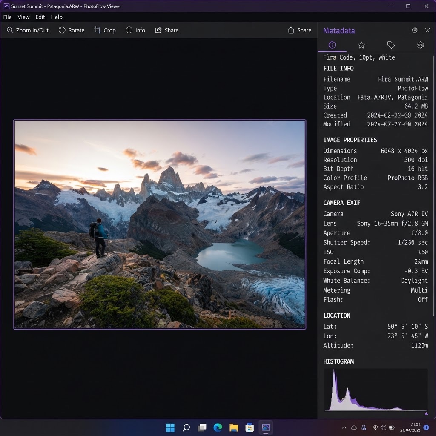Screen dimensions: 436x436
Task: Click the Aperture value f/8.0
Action: point(419,233)
